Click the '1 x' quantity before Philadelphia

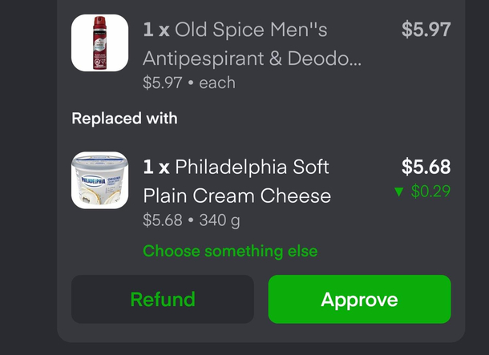click(x=156, y=167)
